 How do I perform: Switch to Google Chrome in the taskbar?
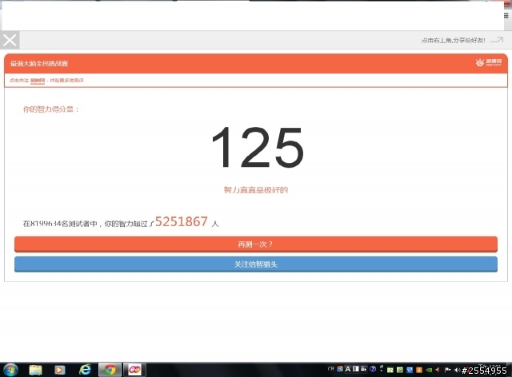tap(110, 370)
